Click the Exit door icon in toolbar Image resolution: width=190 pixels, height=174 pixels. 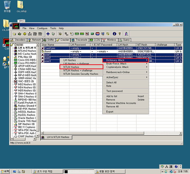(126, 34)
